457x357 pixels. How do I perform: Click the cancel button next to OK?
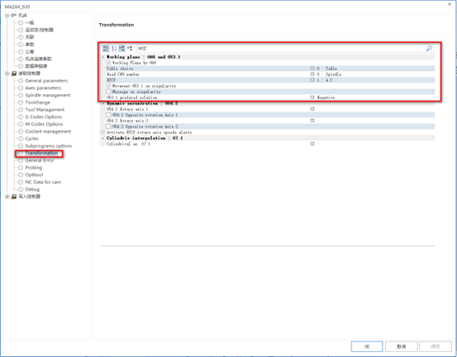[x=401, y=347]
